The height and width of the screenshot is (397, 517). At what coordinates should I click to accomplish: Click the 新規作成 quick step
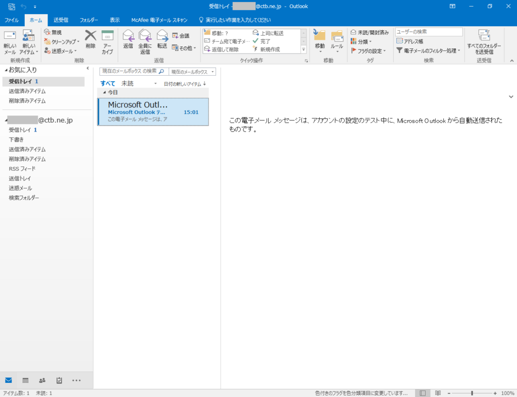pos(266,49)
